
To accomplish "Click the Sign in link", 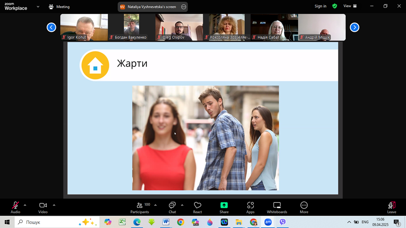I will 320,6.
